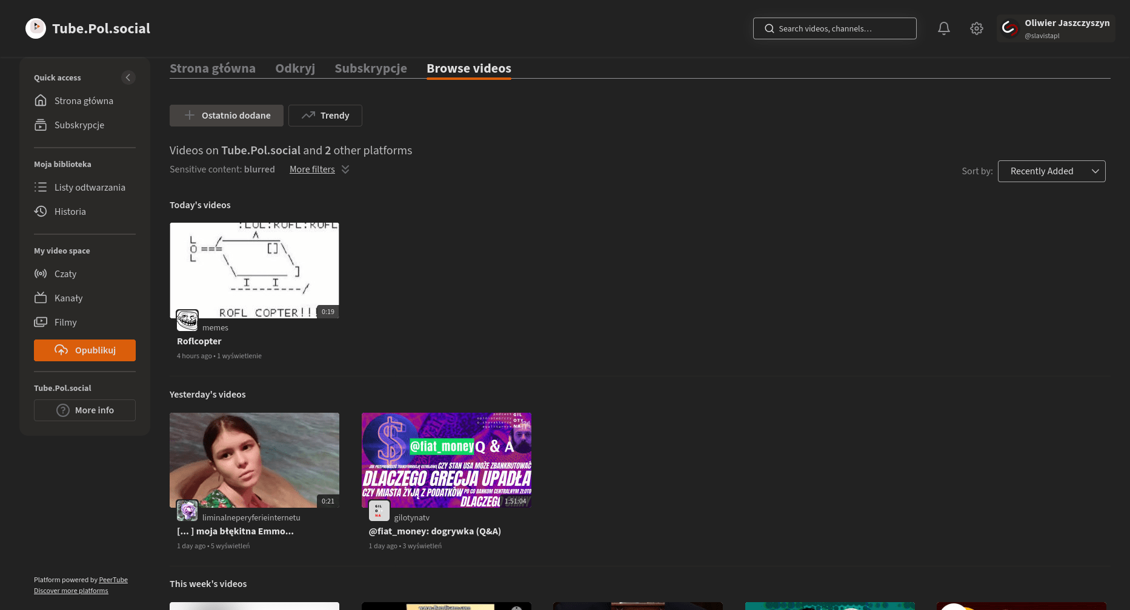Image resolution: width=1130 pixels, height=610 pixels.
Task: Open Historia from the sidebar
Action: pos(70,212)
